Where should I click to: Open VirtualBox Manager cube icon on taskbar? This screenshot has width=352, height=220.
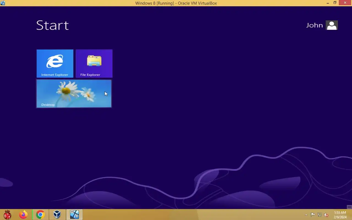pyautogui.click(x=57, y=215)
